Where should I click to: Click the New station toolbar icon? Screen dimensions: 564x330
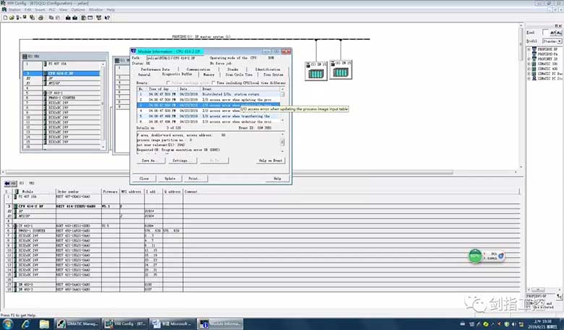tap(5, 17)
